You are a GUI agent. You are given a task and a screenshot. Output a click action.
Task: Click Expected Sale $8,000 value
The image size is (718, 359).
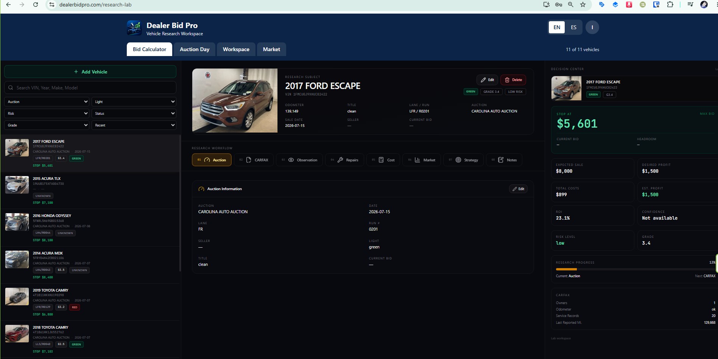(564, 171)
